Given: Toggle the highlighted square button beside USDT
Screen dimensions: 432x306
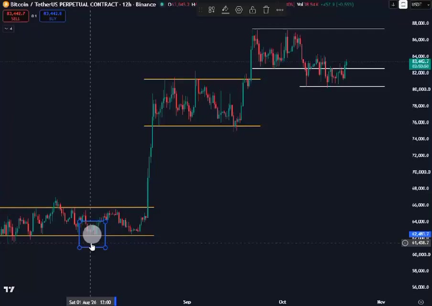Looking at the screenshot, I should 403,4.
